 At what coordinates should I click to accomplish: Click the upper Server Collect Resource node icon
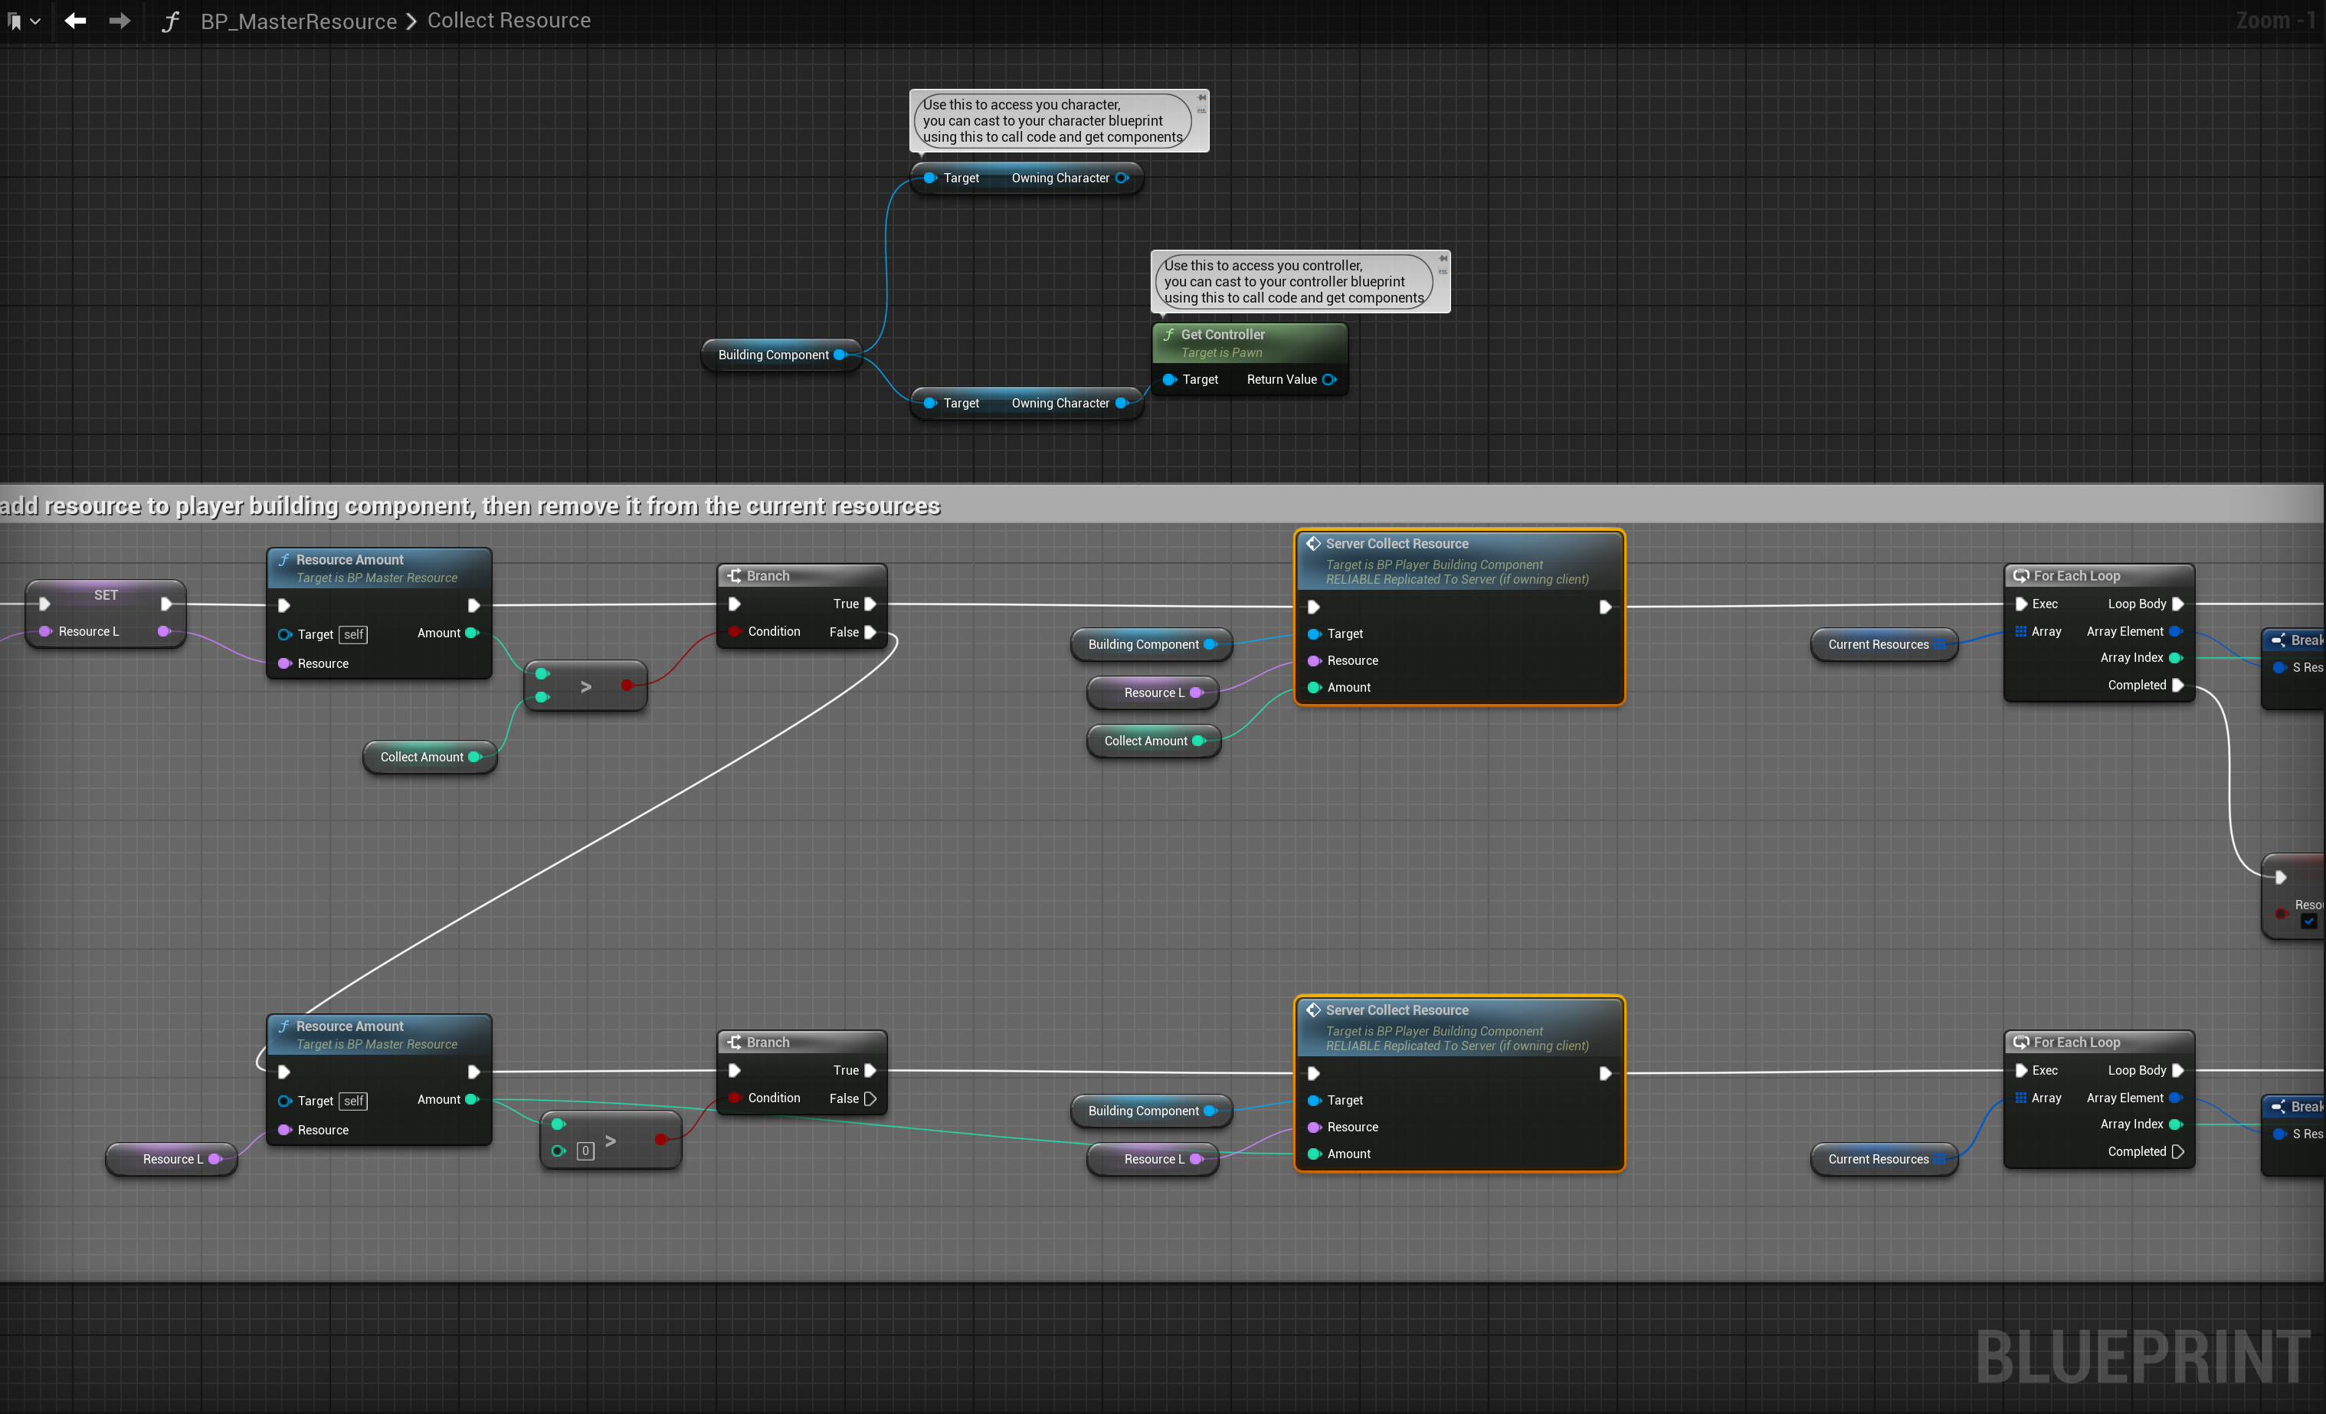pos(1313,544)
